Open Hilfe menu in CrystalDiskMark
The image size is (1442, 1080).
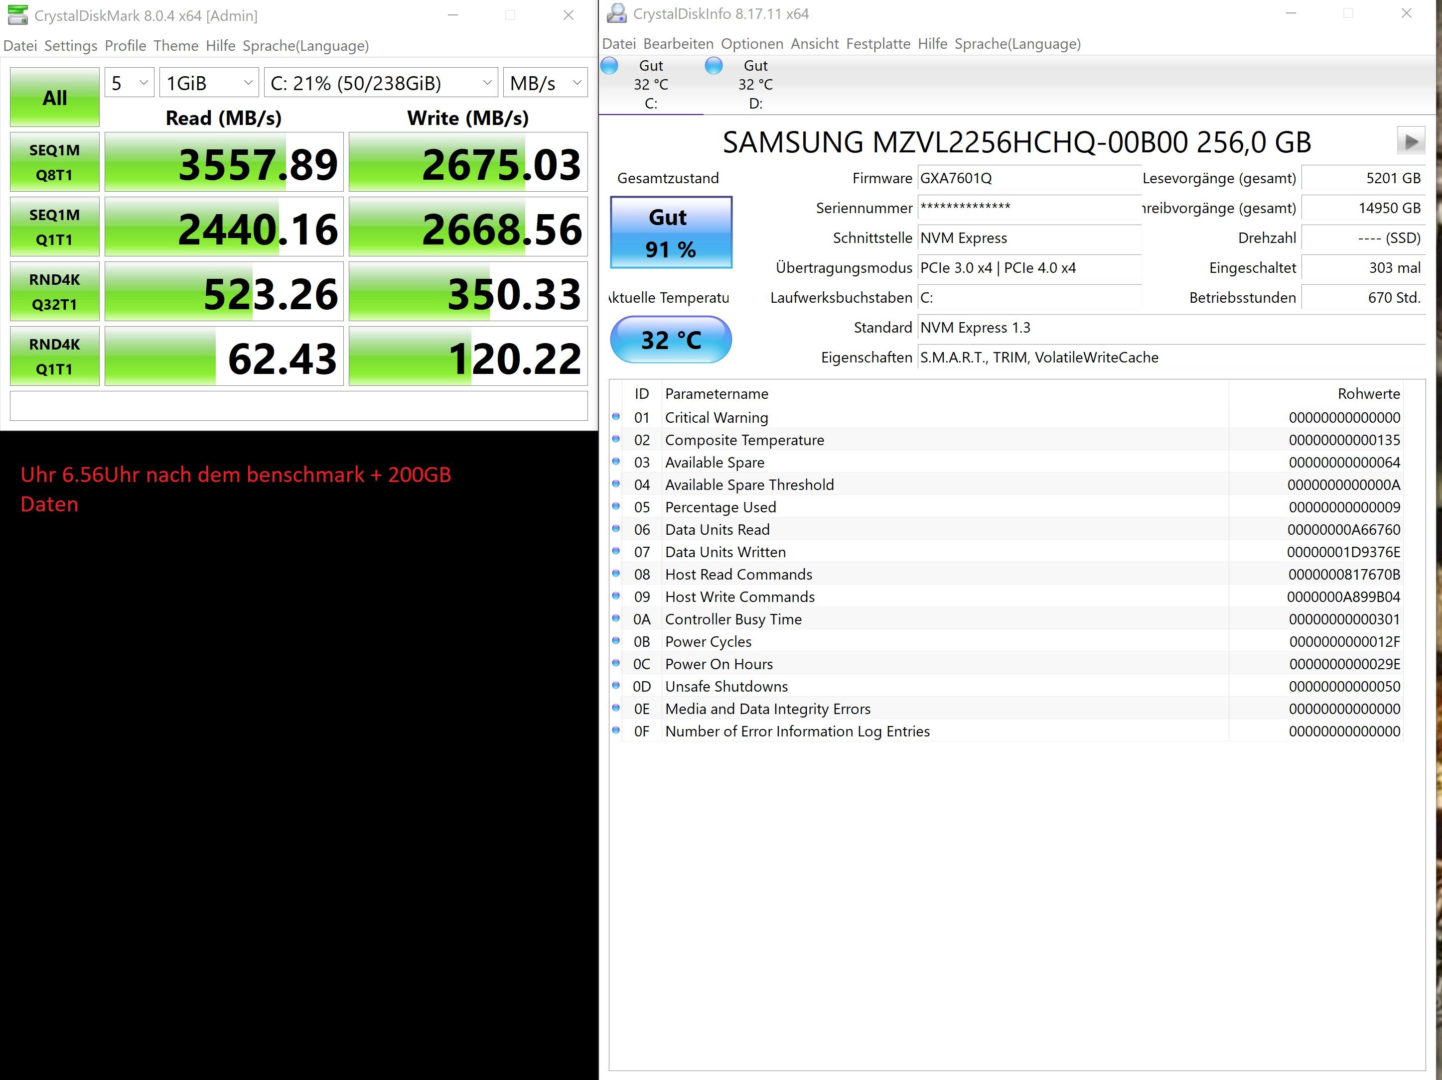click(x=220, y=46)
